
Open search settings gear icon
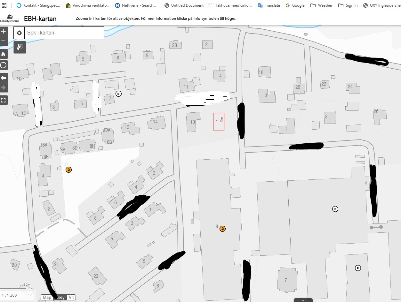[19, 33]
